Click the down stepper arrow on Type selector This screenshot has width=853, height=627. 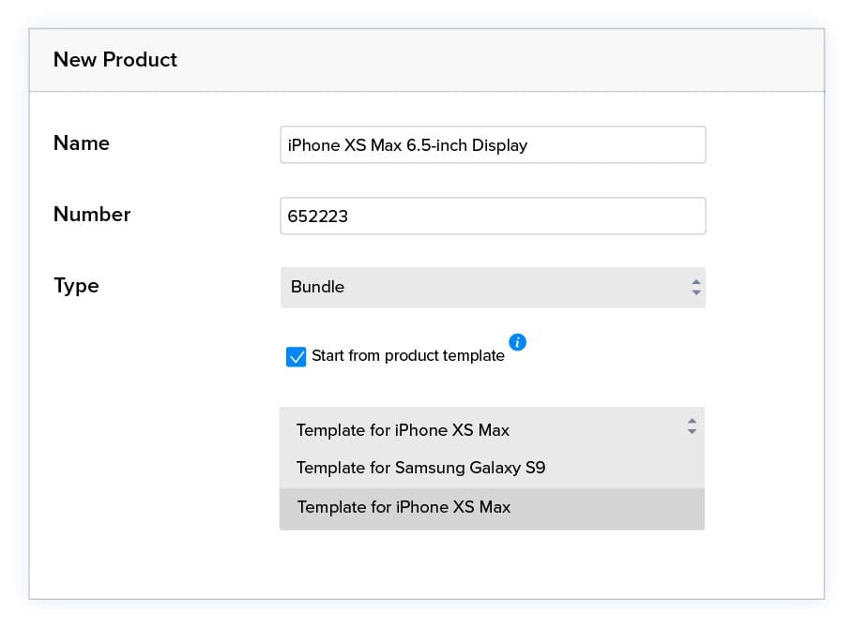pyautogui.click(x=695, y=291)
